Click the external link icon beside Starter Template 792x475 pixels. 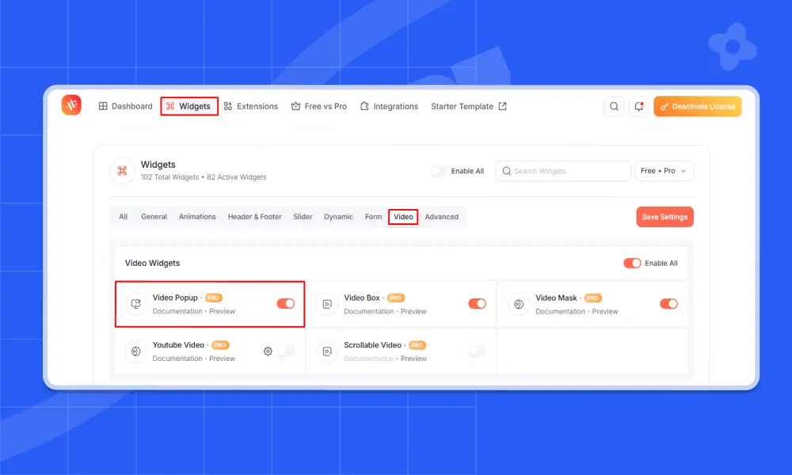(503, 106)
